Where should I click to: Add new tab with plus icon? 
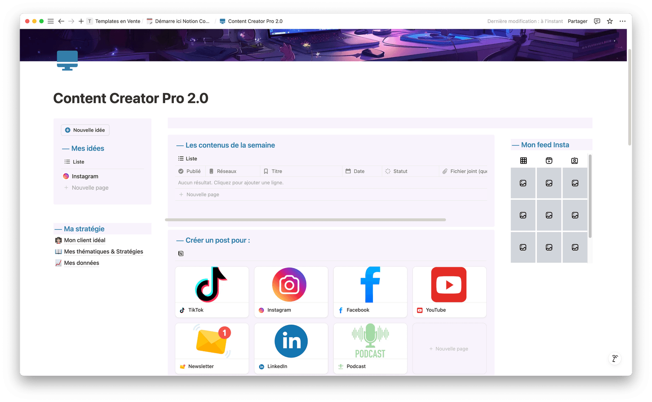click(x=81, y=21)
